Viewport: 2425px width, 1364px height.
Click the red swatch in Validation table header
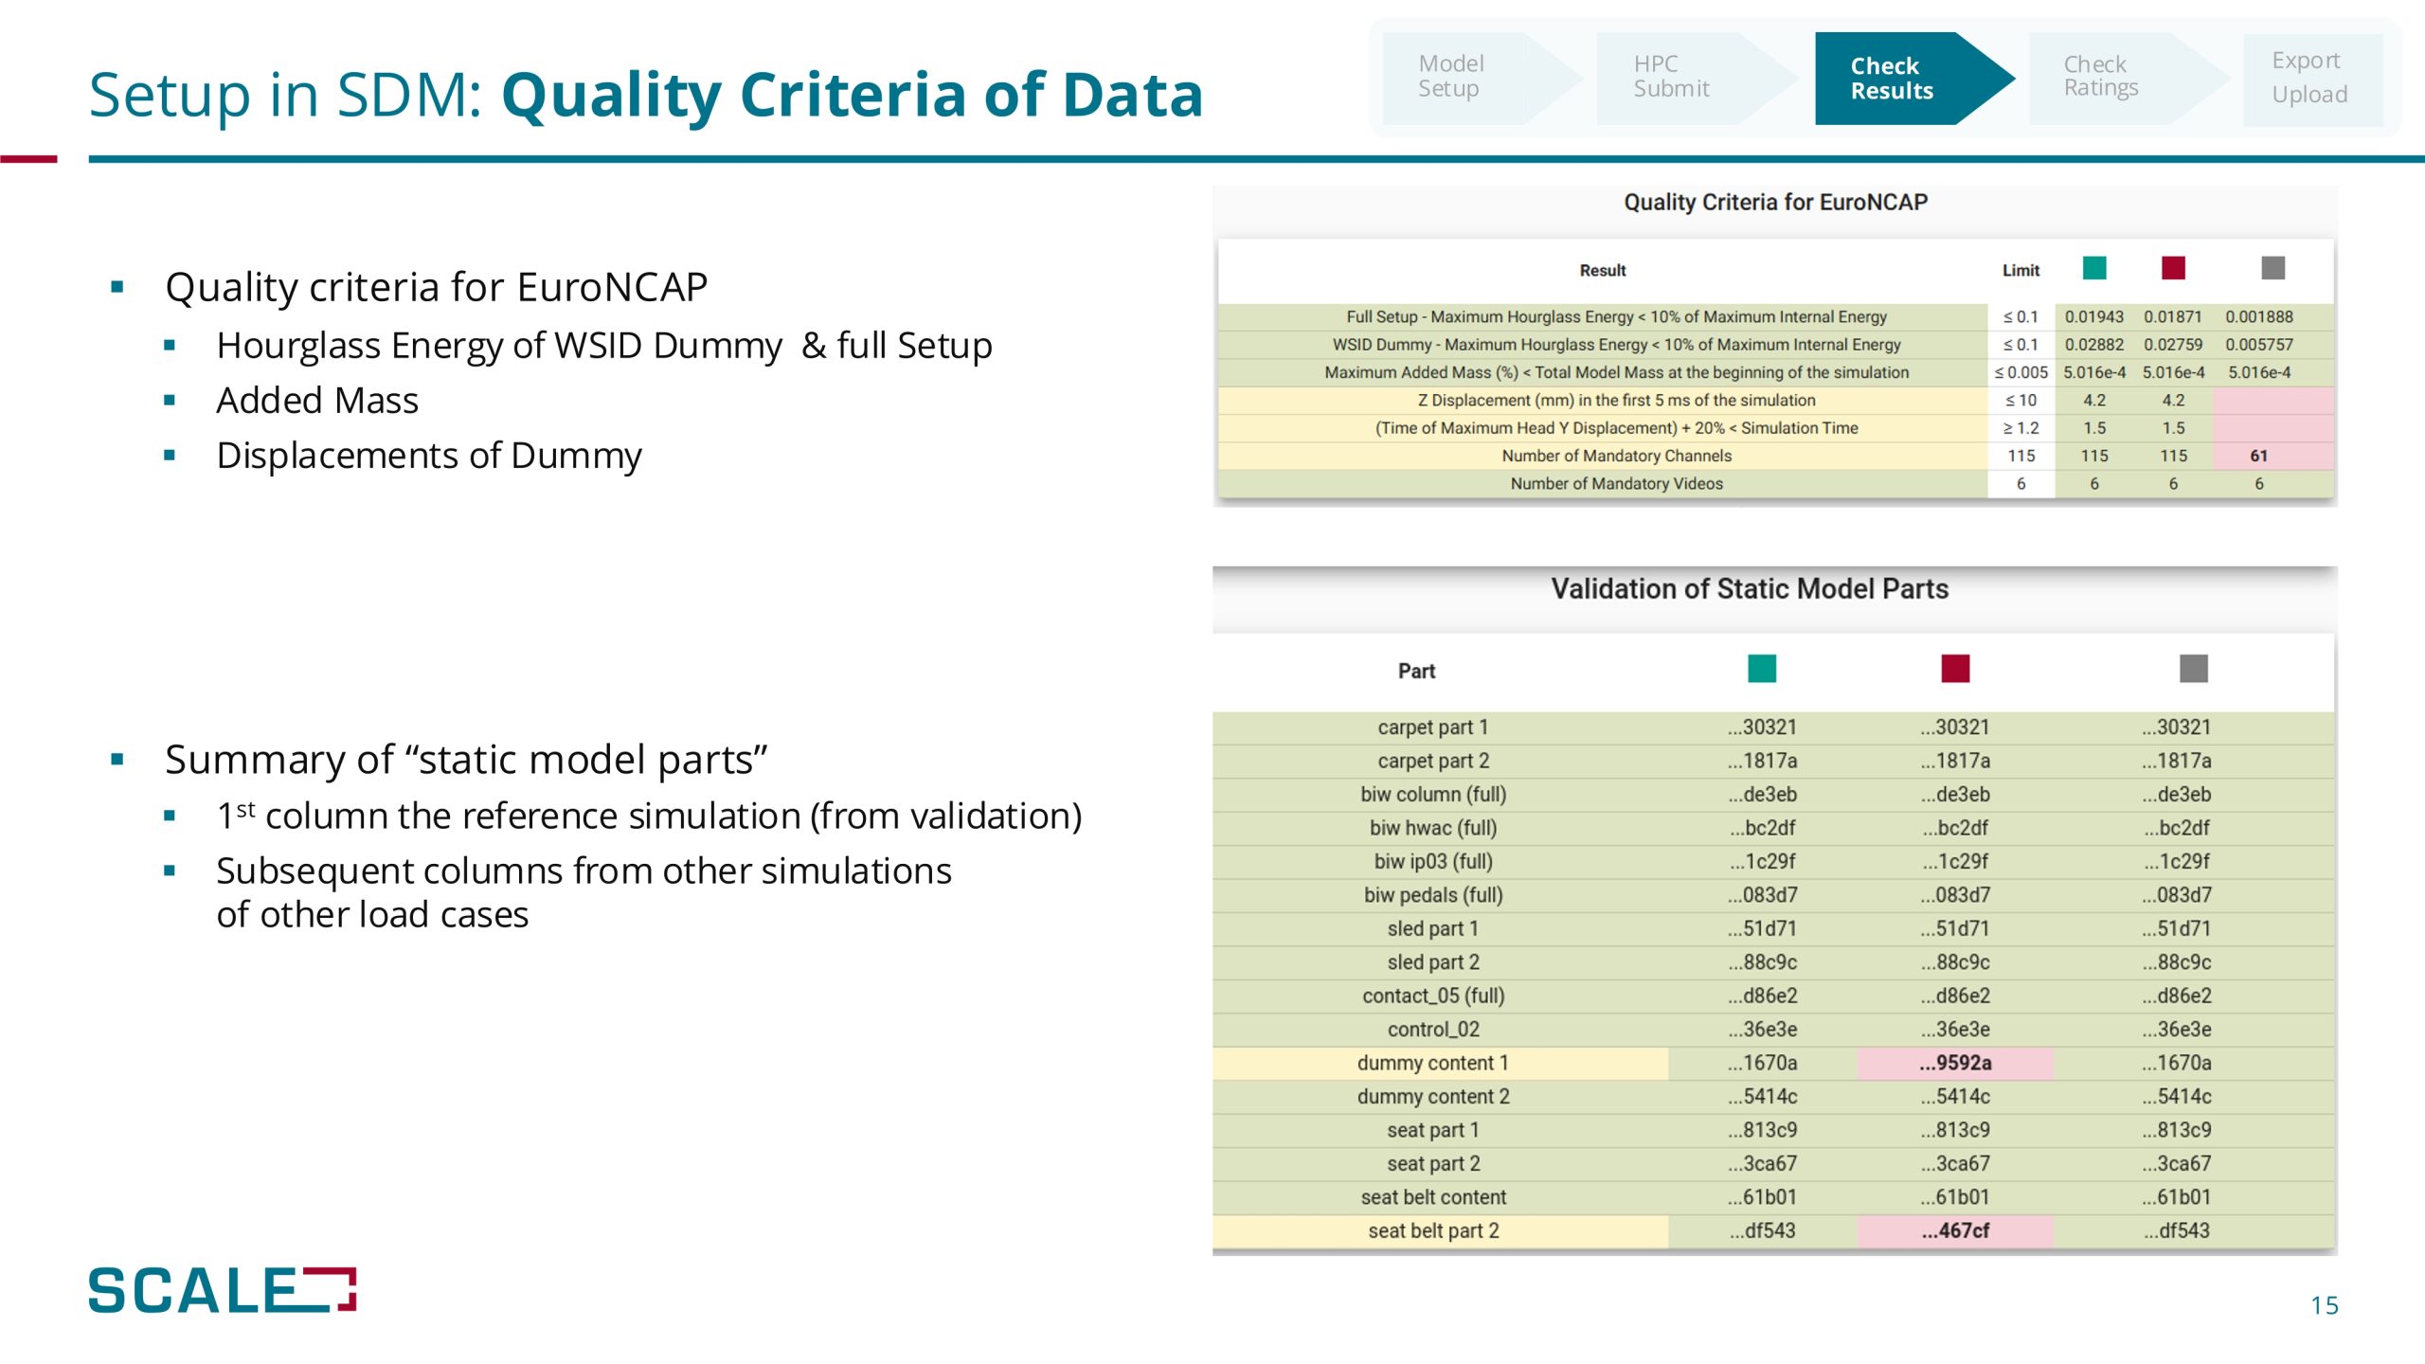tap(1955, 669)
